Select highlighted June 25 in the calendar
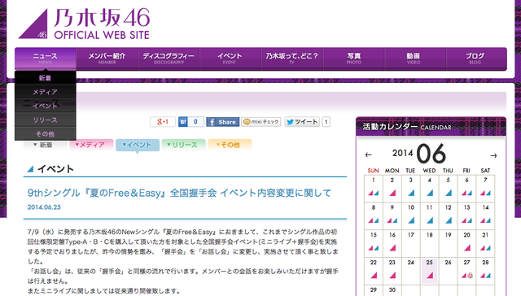This screenshot has height=296, width=521. 430,271
